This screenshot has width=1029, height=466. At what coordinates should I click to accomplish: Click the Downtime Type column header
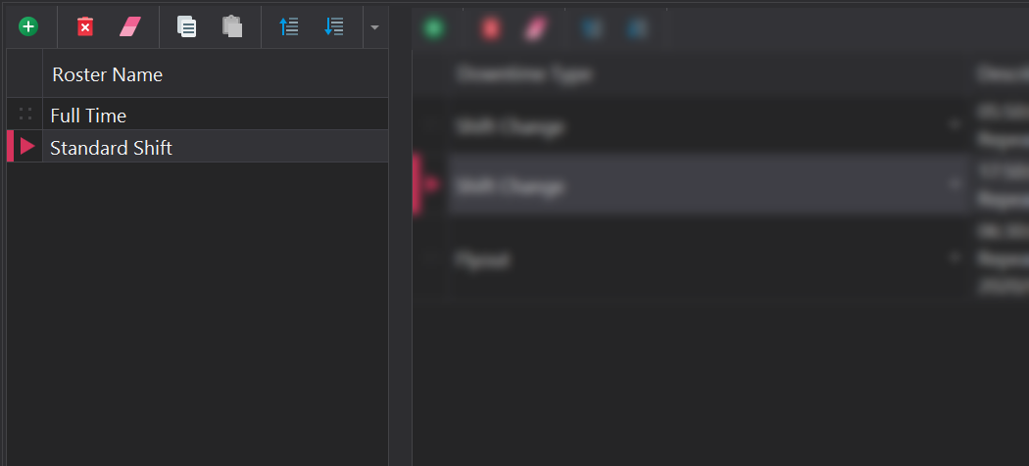coord(523,74)
